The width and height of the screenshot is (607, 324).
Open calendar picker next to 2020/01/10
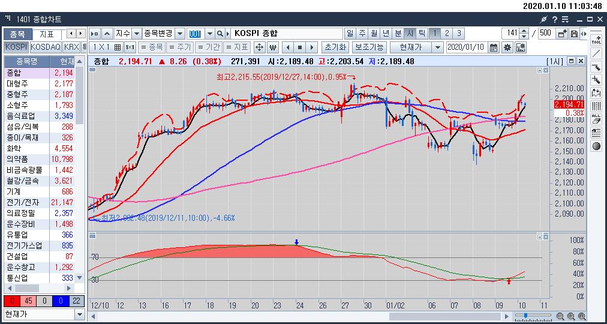pyautogui.click(x=494, y=47)
